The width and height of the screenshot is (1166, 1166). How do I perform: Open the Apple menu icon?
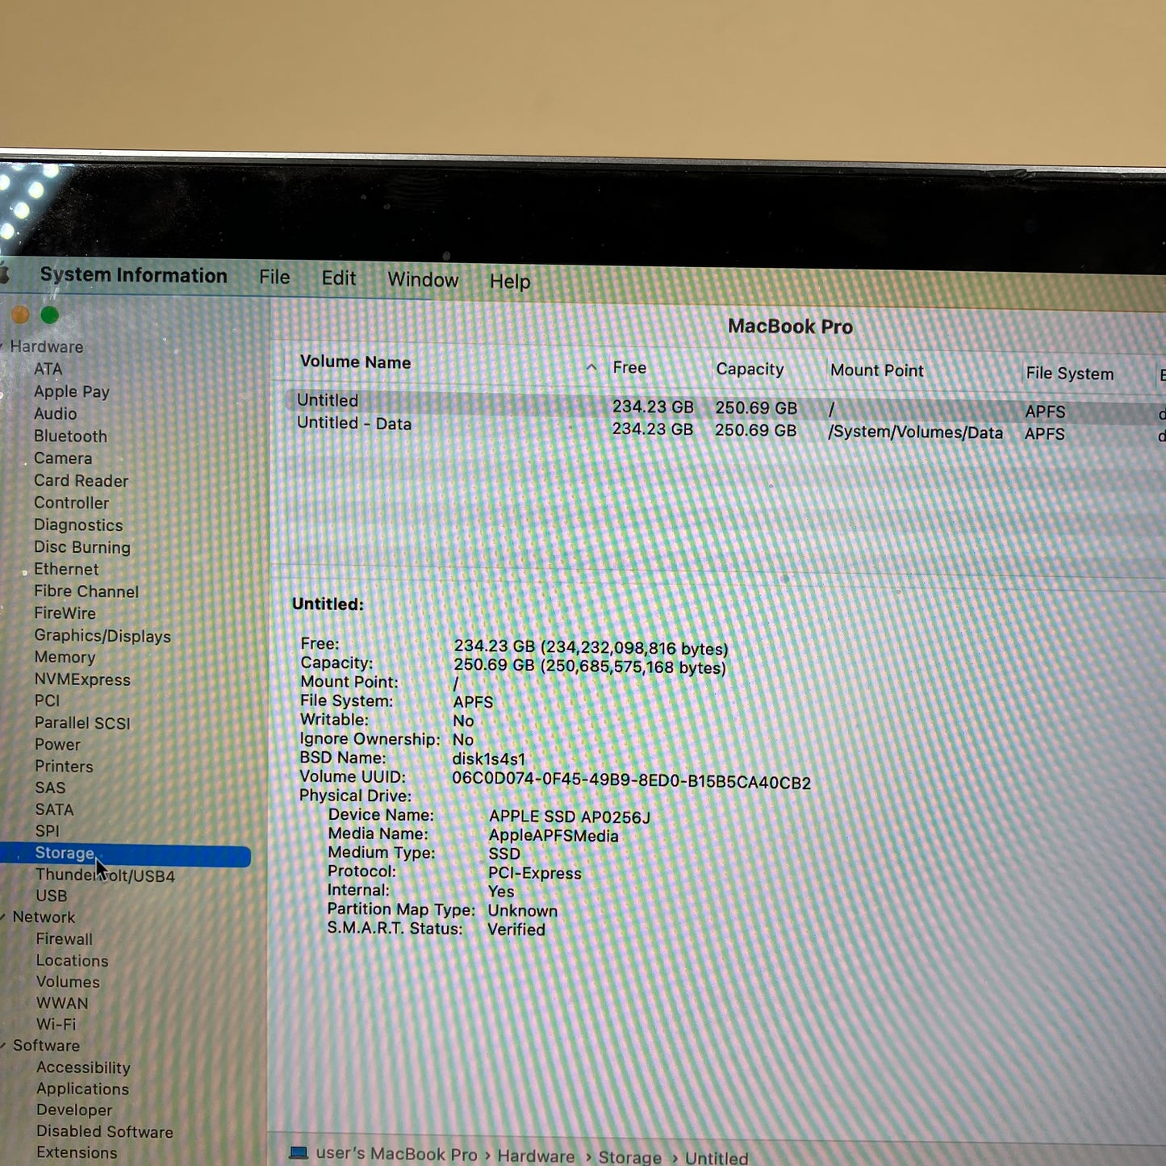[x=4, y=274]
